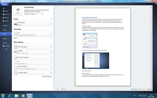
Task: Click the zoom in plus button
Action: (x=148, y=89)
